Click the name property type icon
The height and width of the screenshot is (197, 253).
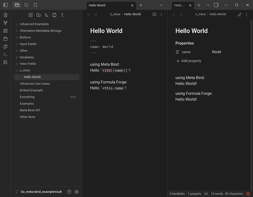pos(177,52)
